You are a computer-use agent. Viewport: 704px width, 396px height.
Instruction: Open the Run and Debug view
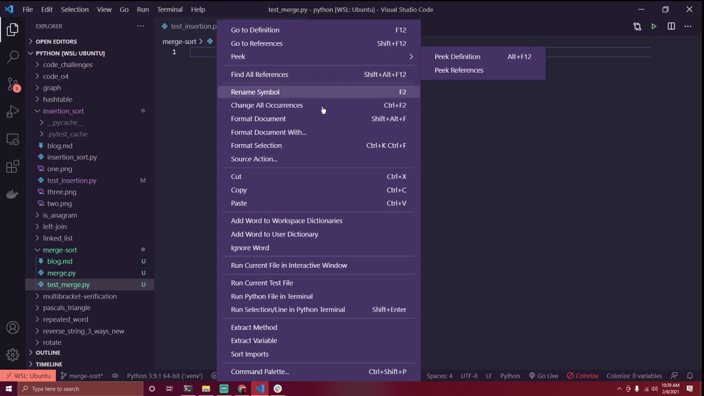pos(13,112)
